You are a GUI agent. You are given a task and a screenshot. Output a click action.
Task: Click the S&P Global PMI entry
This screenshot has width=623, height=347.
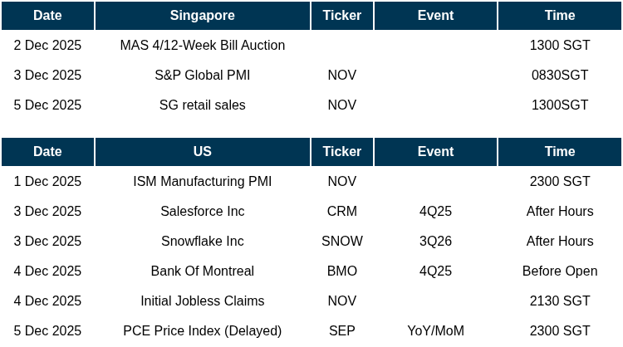[x=202, y=76]
